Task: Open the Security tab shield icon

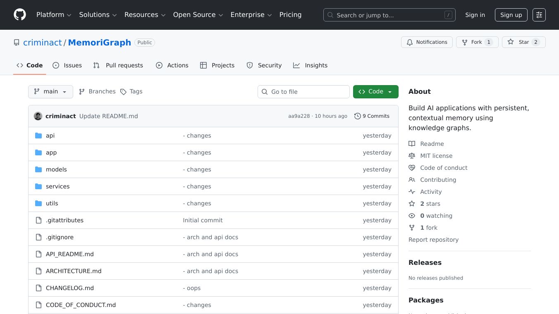Action: tap(250, 65)
